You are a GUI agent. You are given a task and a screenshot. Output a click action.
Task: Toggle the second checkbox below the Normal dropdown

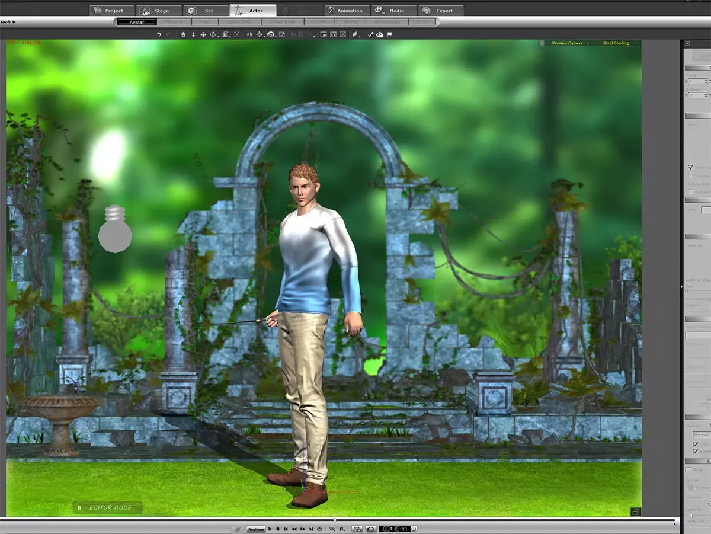point(696,451)
